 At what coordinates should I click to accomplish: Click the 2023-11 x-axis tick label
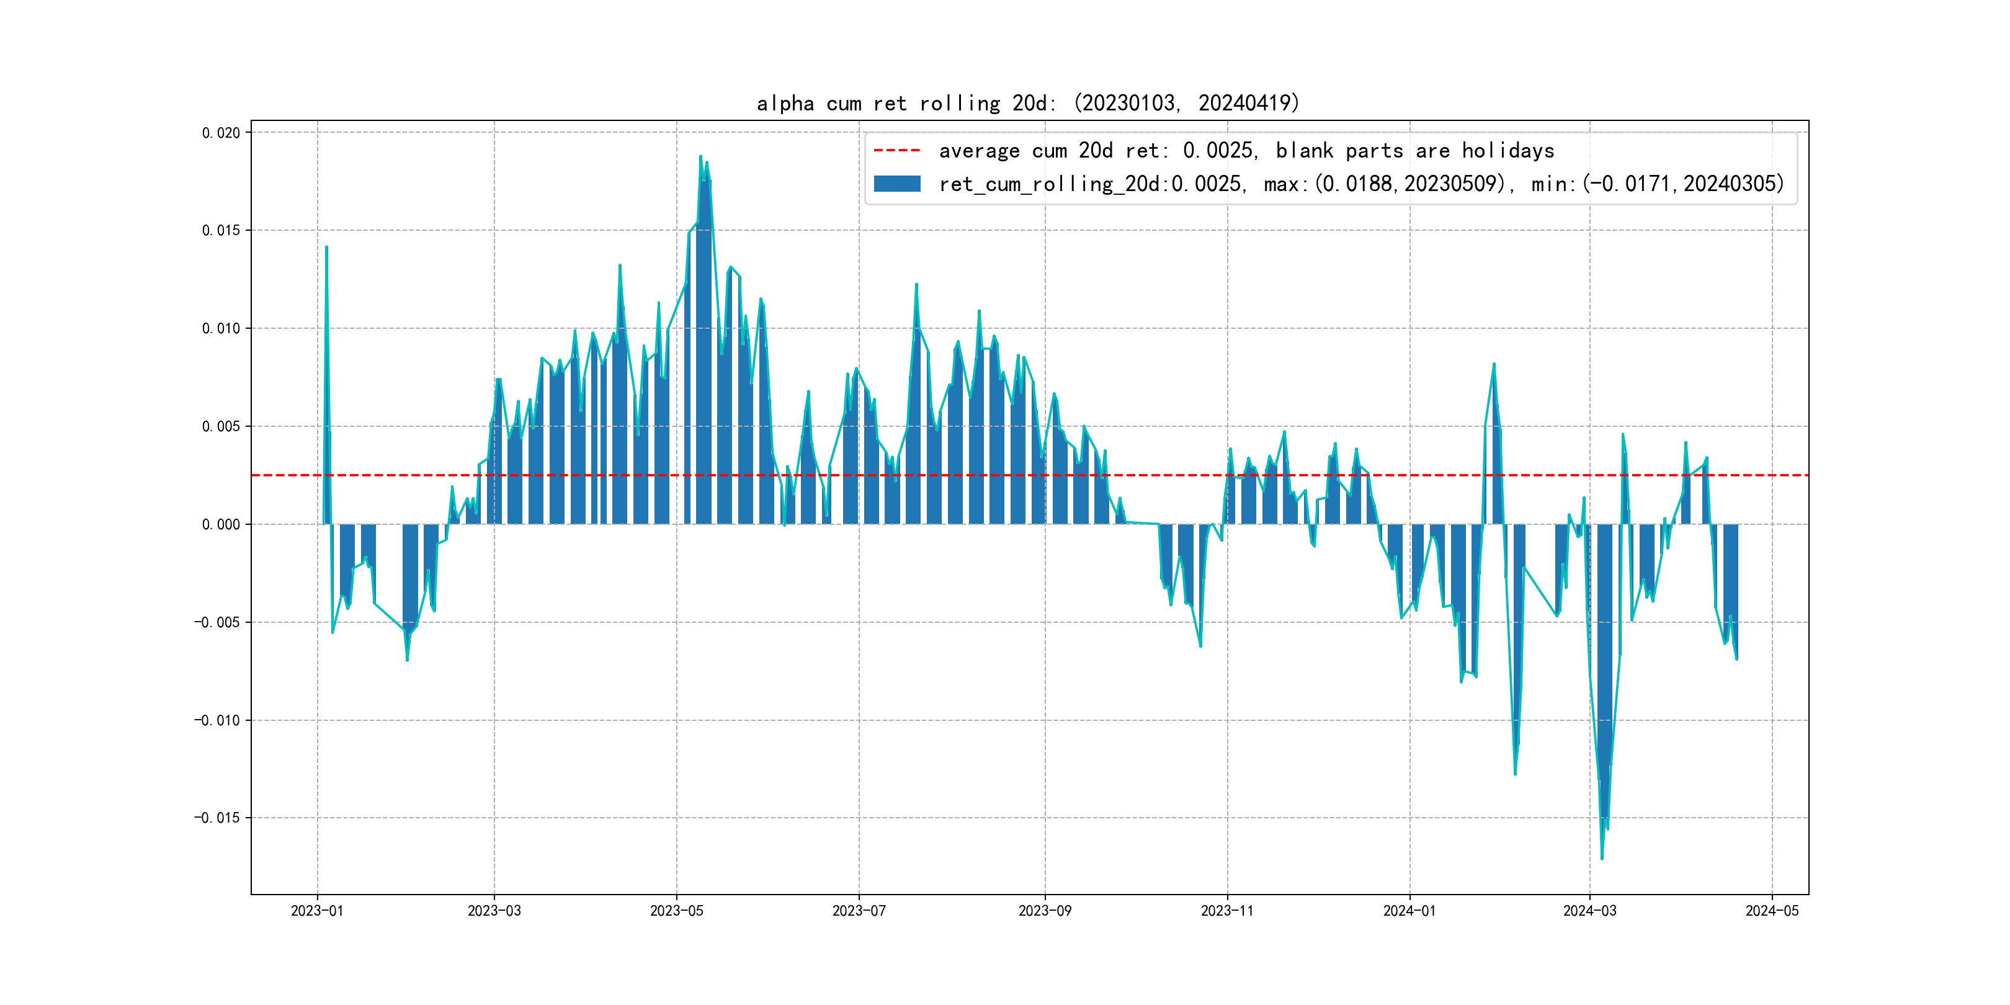pyautogui.click(x=1226, y=911)
